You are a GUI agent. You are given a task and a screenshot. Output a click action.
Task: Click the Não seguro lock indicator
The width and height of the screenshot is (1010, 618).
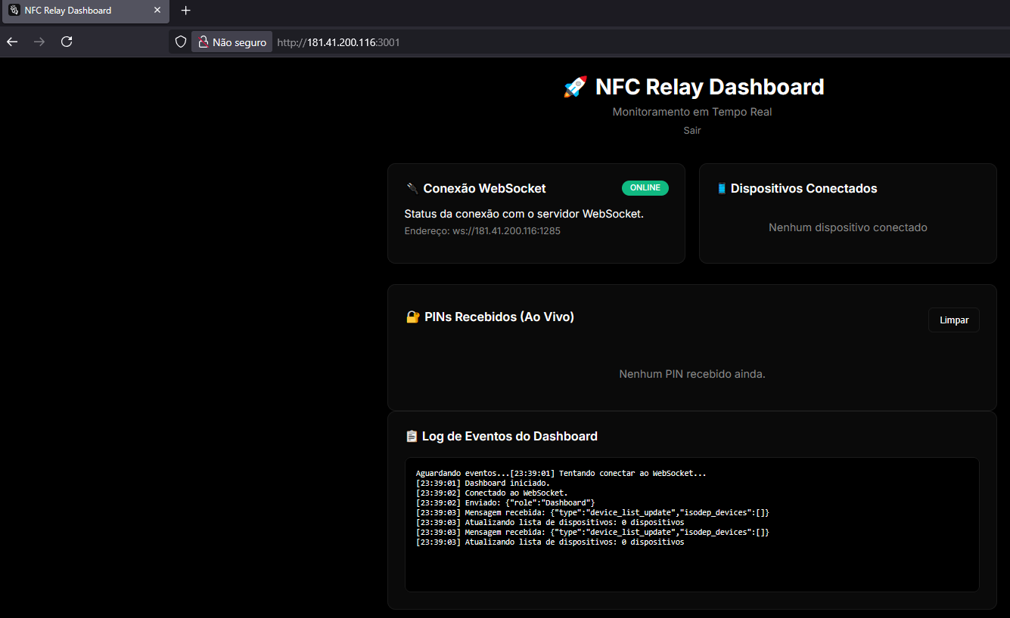(x=232, y=42)
